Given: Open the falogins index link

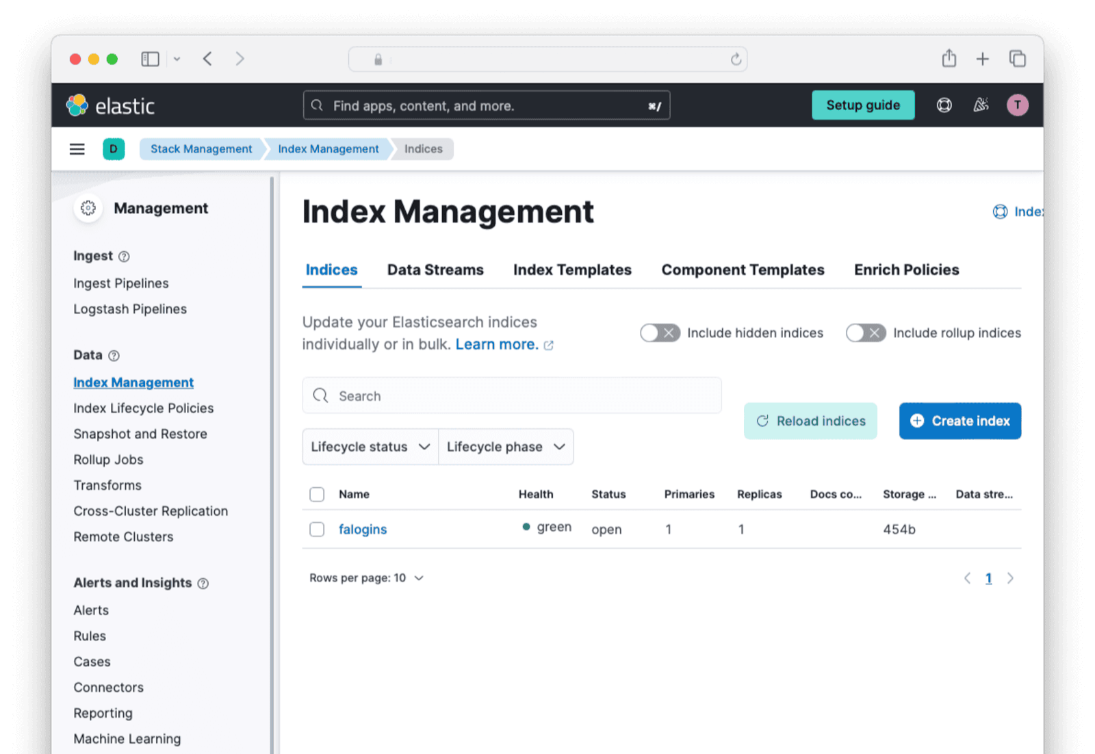Looking at the screenshot, I should point(363,530).
